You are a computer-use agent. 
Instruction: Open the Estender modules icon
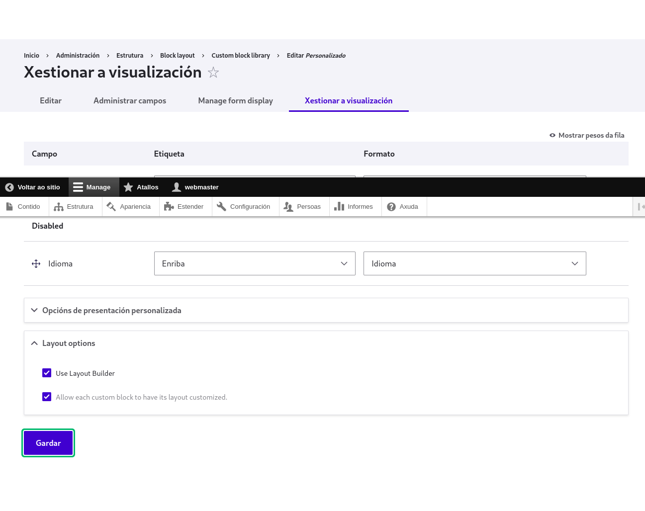[x=168, y=206]
